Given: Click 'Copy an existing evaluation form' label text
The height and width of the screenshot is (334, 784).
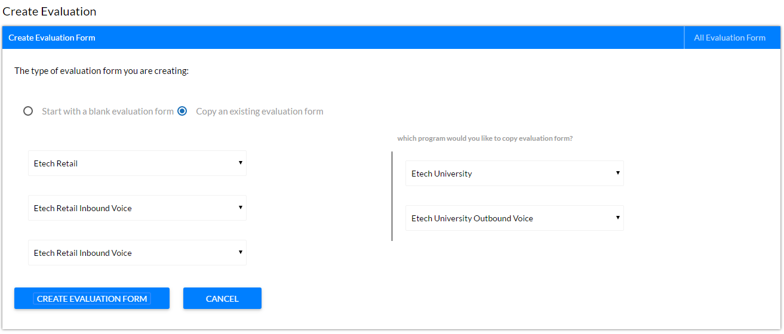Looking at the screenshot, I should click(x=260, y=112).
